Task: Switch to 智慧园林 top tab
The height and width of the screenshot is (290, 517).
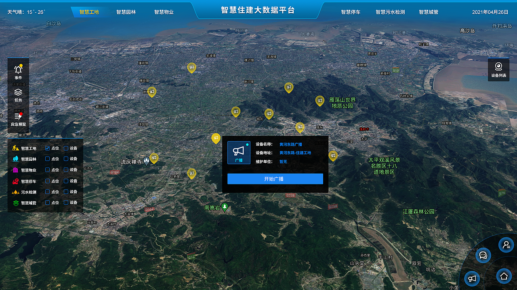Action: [126, 12]
